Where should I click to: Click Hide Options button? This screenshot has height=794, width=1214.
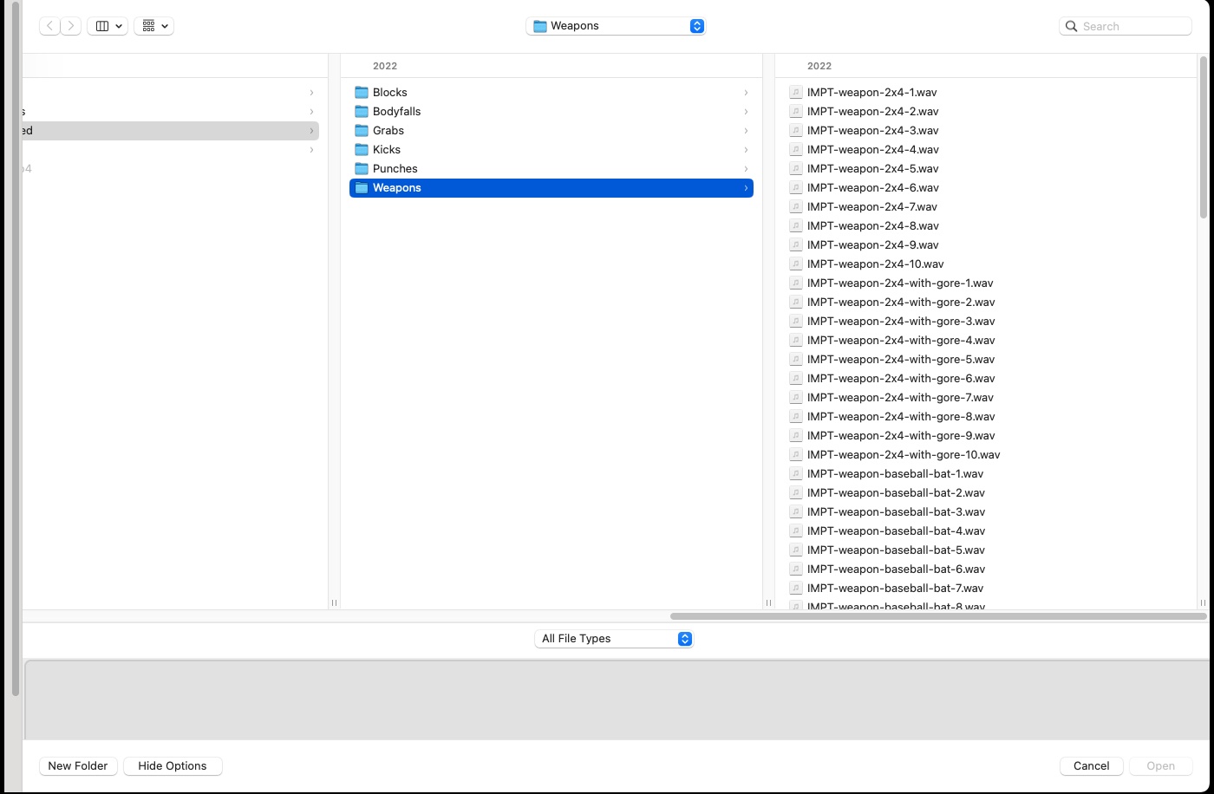click(x=173, y=766)
